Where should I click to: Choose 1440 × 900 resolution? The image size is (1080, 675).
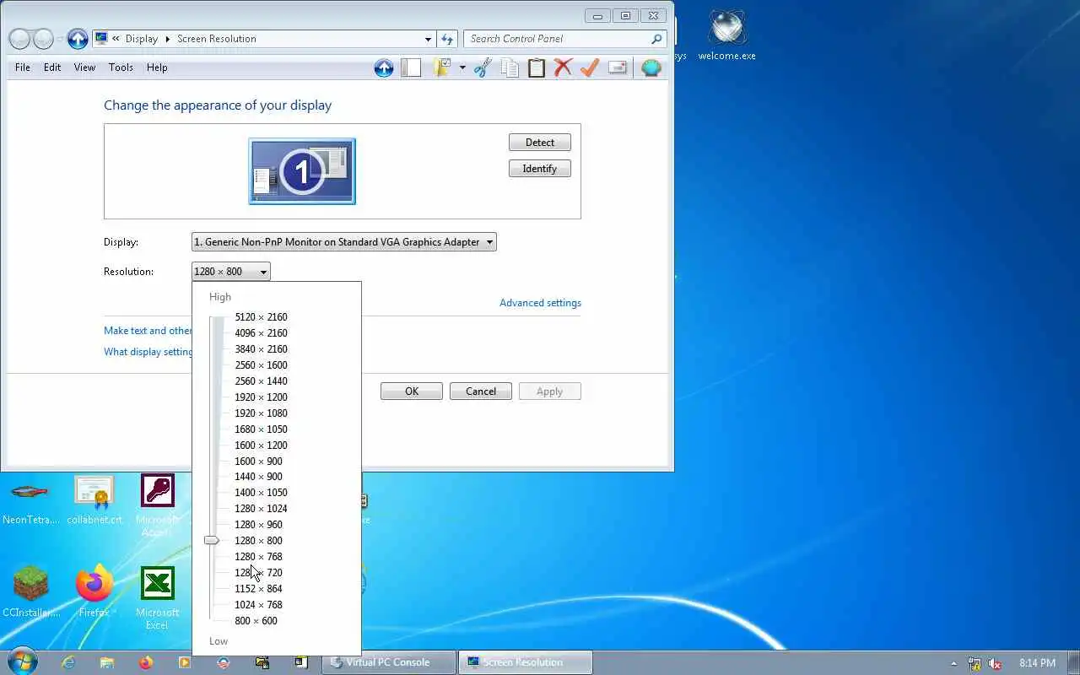point(258,477)
